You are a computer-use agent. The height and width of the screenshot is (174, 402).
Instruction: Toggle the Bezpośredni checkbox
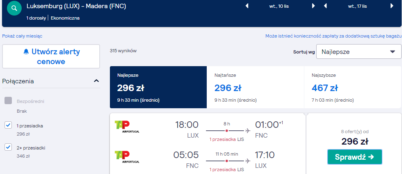(x=8, y=101)
